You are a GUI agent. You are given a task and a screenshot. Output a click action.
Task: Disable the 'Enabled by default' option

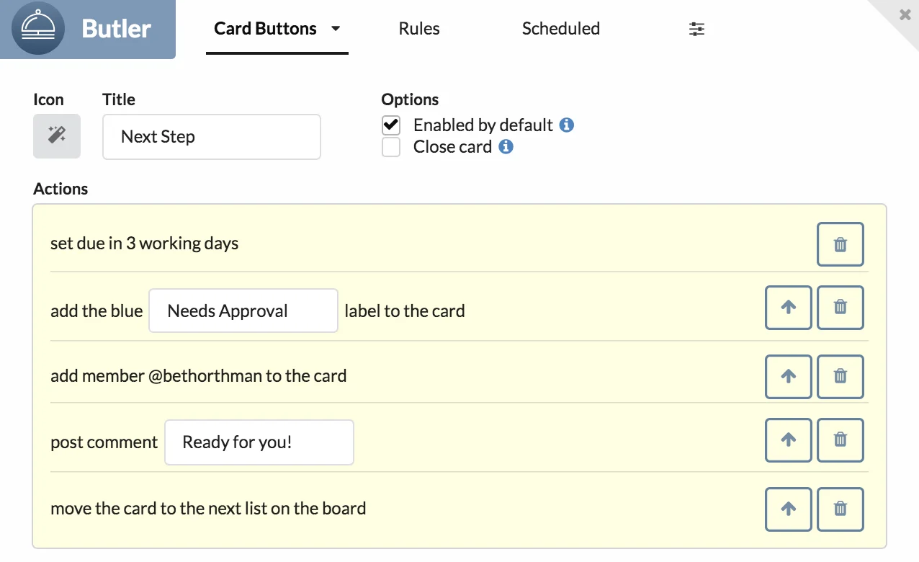click(x=390, y=125)
